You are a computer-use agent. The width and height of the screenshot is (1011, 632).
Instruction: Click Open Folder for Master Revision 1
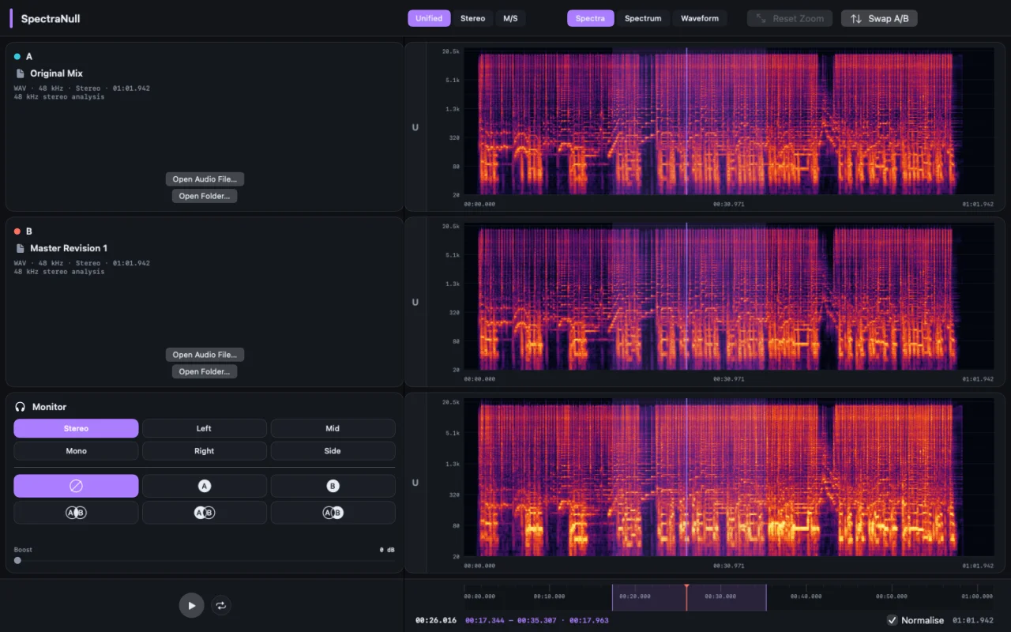point(205,371)
